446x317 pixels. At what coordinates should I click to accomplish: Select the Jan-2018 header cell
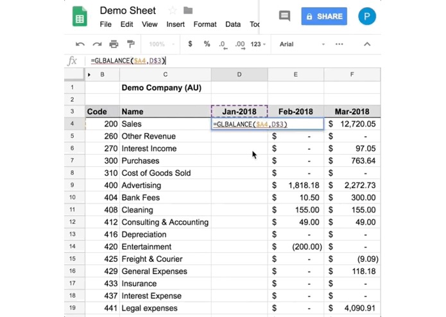(239, 112)
